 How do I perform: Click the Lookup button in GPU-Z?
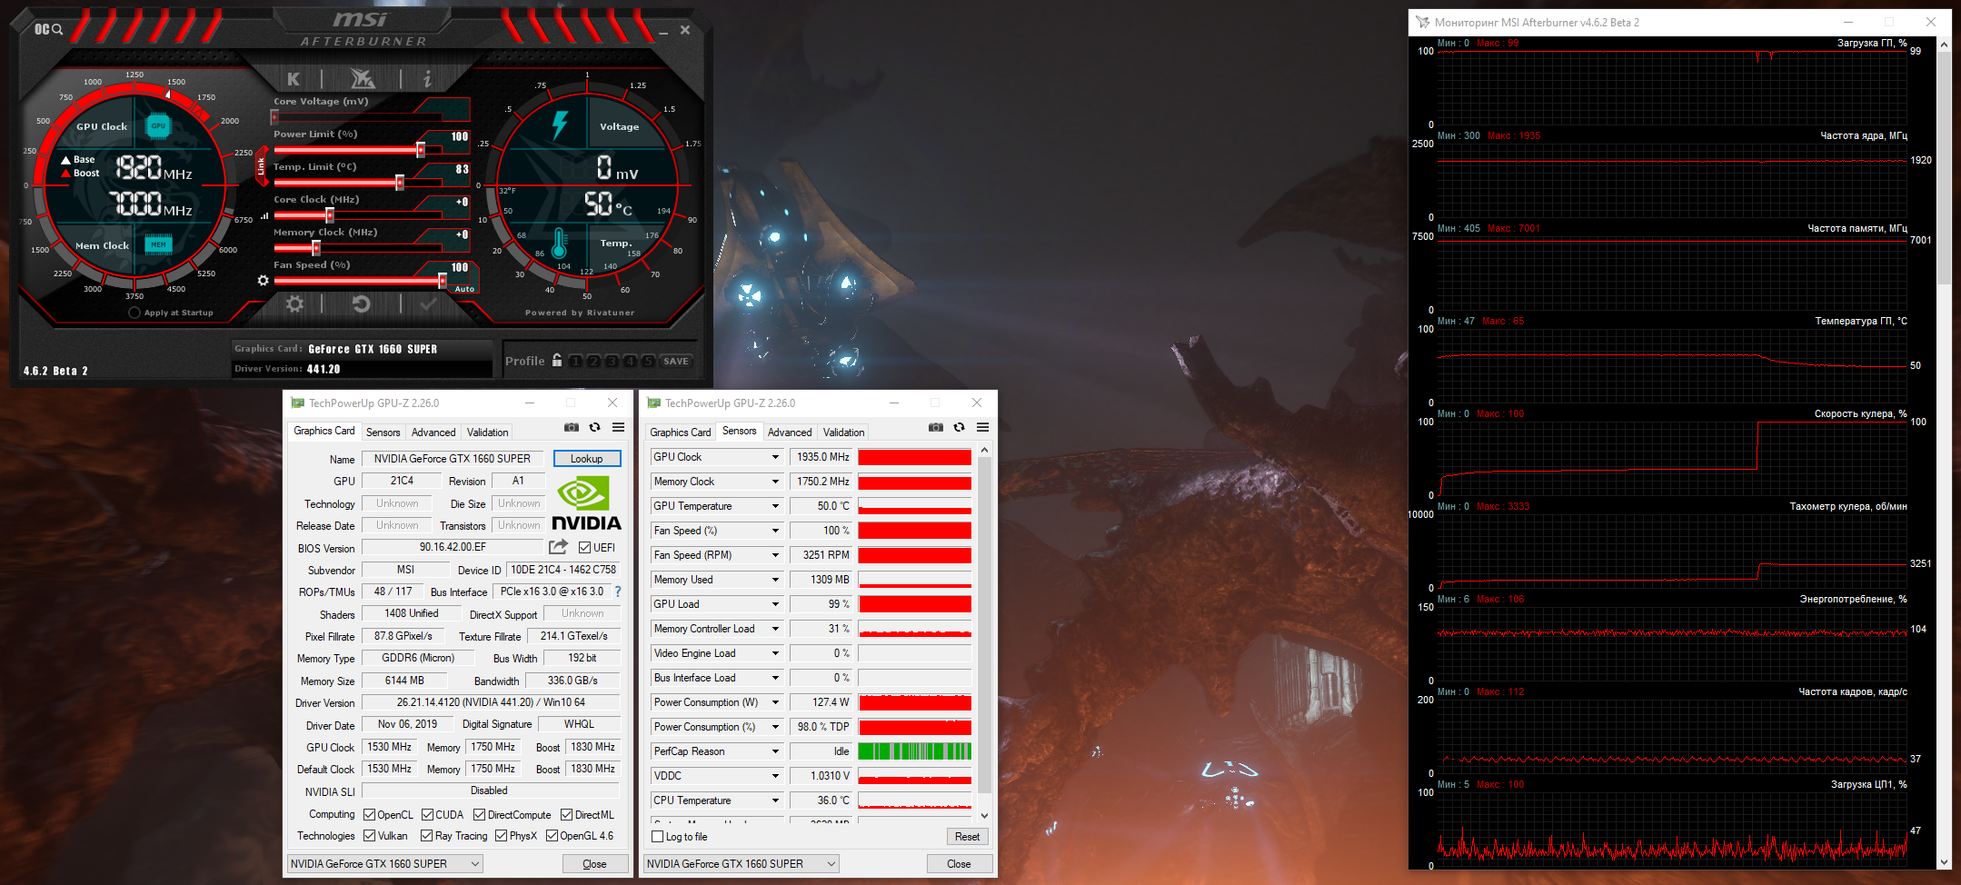coord(587,459)
